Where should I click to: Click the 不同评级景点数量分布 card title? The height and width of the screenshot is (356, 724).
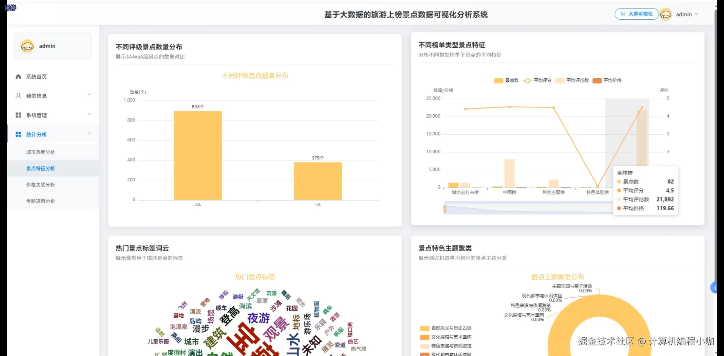[x=149, y=47]
